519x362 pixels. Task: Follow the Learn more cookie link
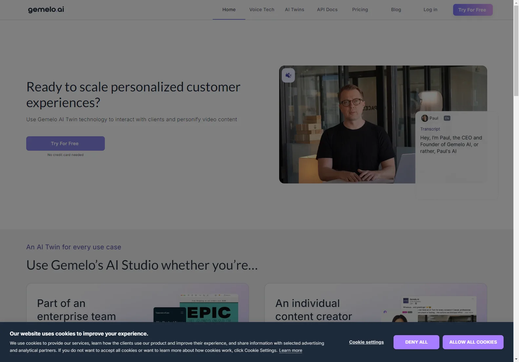(x=291, y=351)
